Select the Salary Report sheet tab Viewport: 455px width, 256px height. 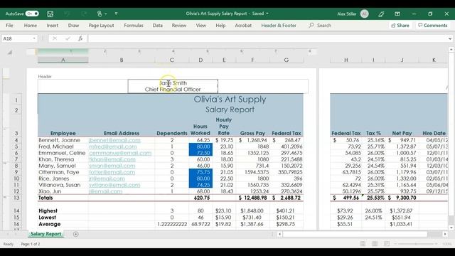45,234
